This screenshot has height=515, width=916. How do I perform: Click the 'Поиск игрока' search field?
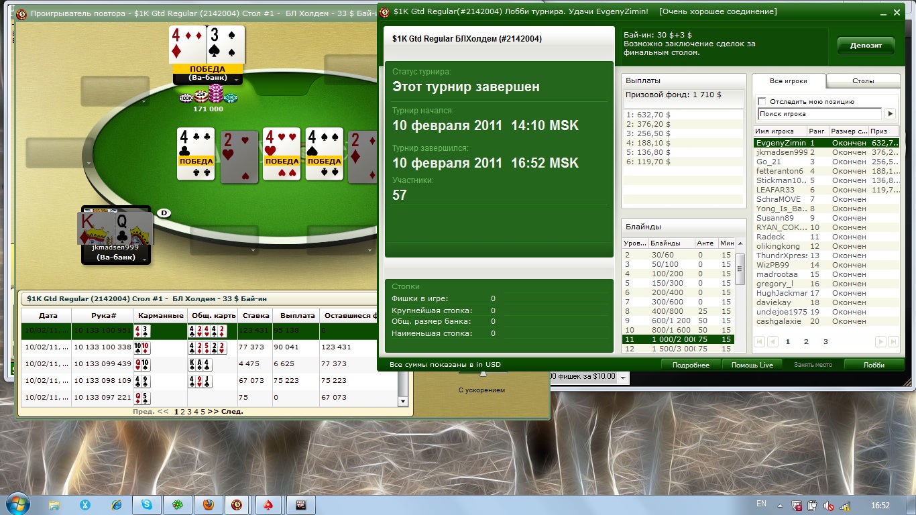819,114
